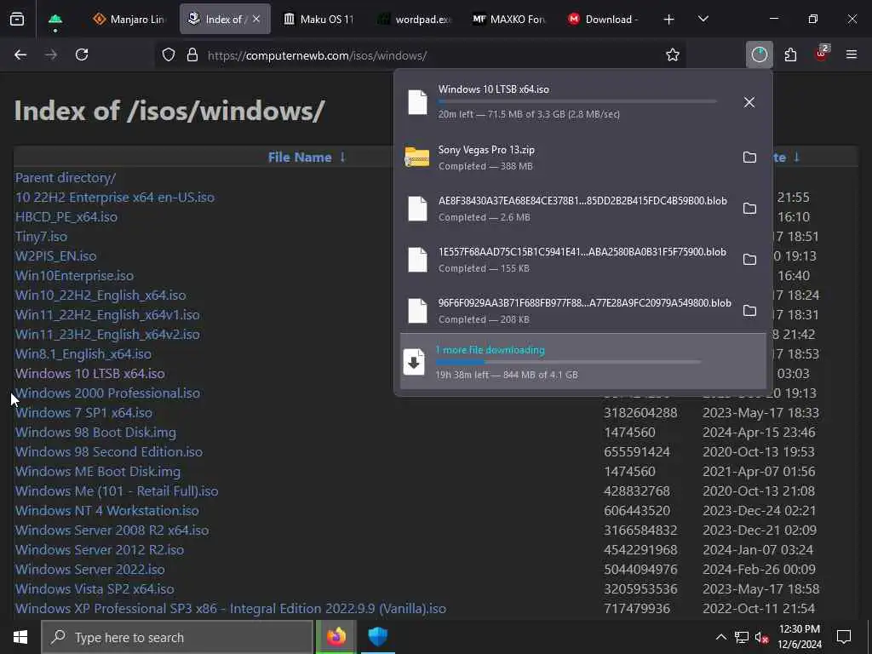Download Windows XP Professional SP3 Integral Edition iso
The width and height of the screenshot is (872, 654).
tap(230, 608)
